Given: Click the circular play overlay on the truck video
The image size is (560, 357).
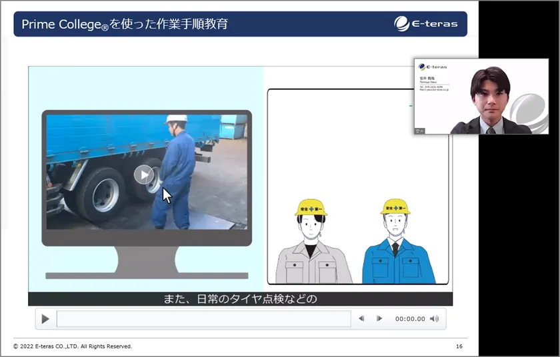Looking at the screenshot, I should point(143,175).
